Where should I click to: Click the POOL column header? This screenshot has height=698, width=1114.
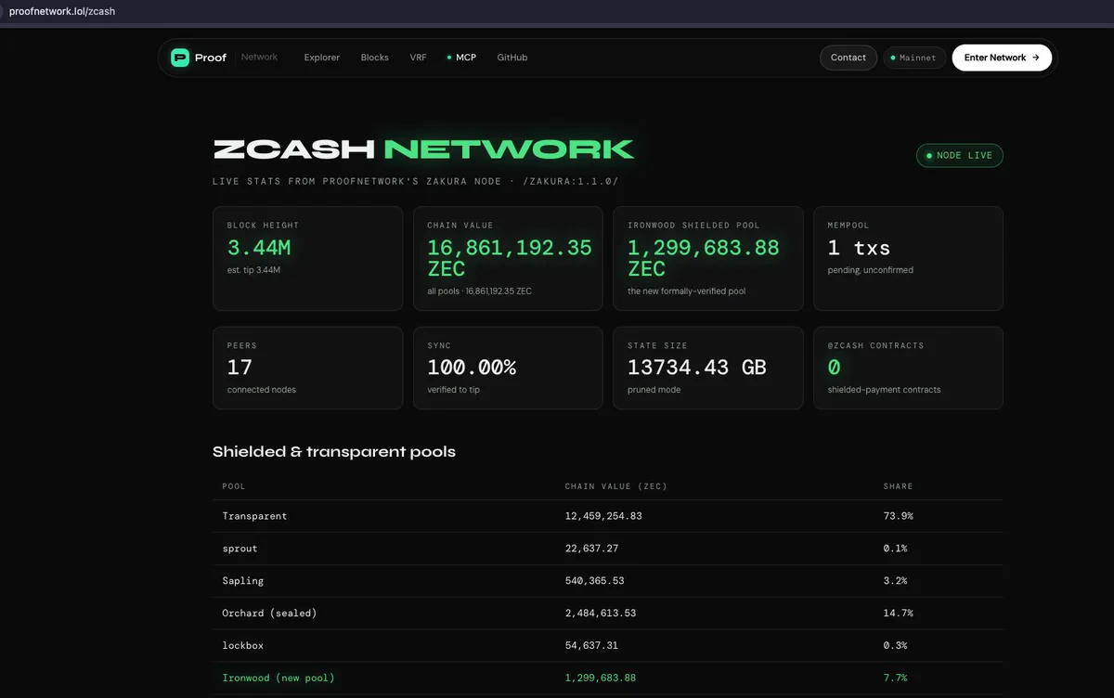[x=234, y=486]
